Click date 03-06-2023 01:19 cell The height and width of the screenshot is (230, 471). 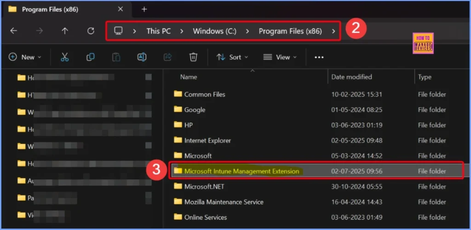(356, 125)
